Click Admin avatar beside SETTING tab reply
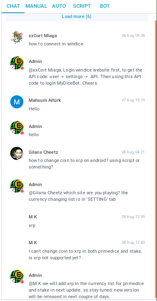Viewport: 157px width, 301px height. click(x=17, y=186)
